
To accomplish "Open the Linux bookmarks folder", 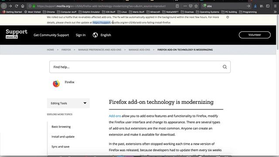I will click(122, 12).
